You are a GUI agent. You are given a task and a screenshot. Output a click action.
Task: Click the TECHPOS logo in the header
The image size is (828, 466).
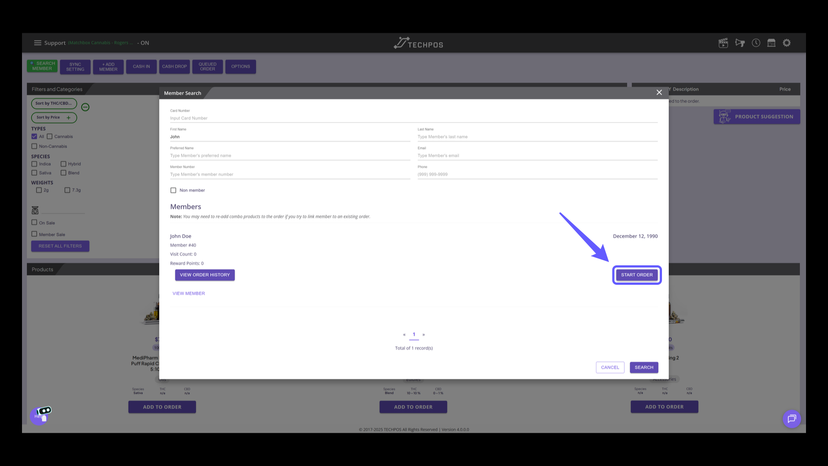point(417,43)
